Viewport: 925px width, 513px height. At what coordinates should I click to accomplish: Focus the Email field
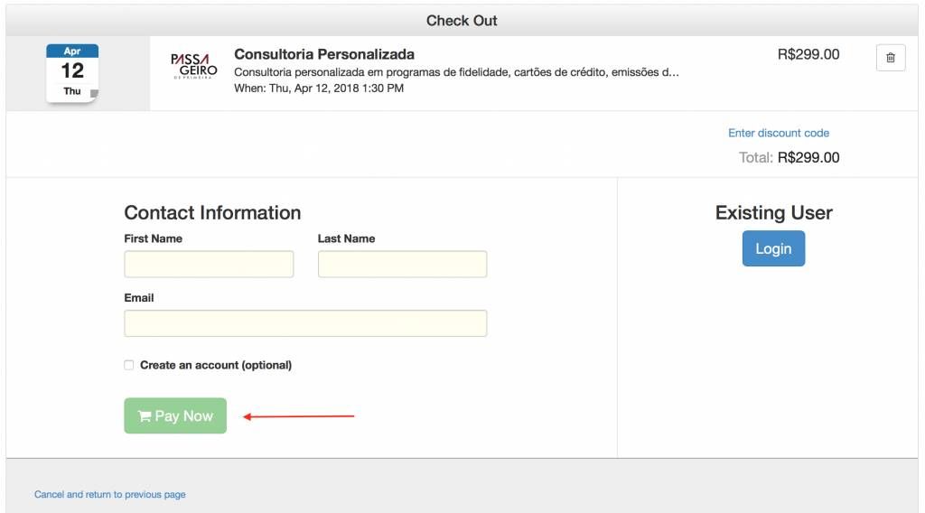(305, 323)
